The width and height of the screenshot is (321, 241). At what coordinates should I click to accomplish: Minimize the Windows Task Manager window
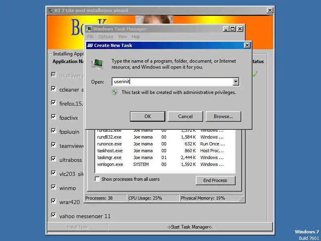coord(226,29)
